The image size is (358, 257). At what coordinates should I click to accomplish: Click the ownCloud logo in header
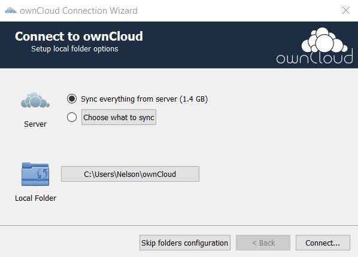tap(315, 45)
